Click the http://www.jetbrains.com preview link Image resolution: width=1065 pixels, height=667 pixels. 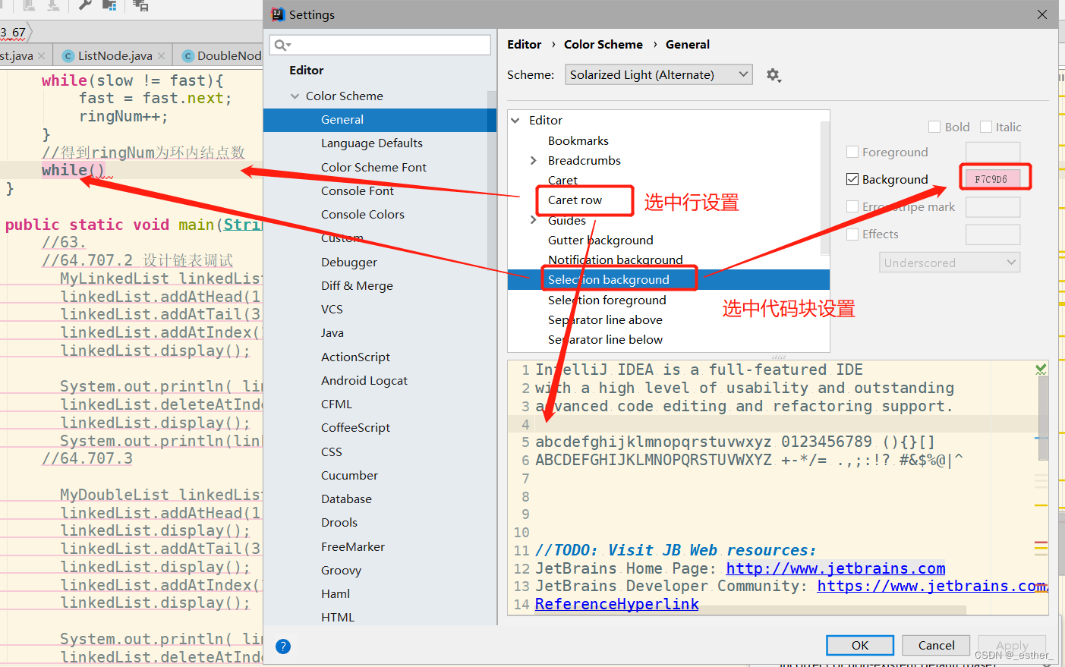coord(836,568)
